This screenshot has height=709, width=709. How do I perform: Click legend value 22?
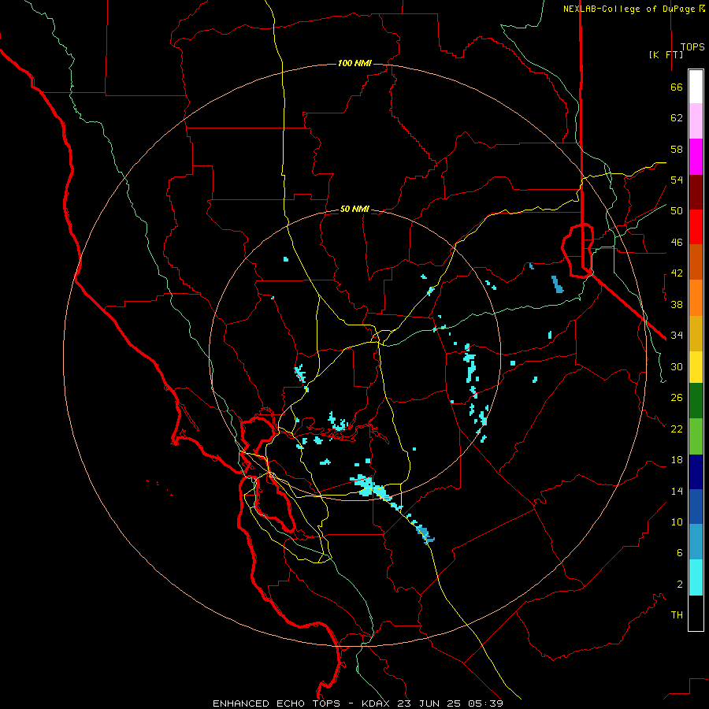click(x=677, y=429)
